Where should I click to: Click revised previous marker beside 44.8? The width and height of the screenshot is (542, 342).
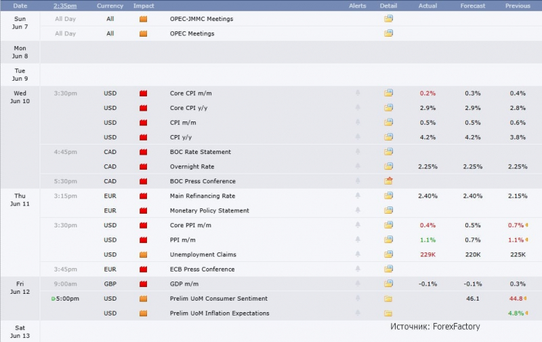pos(526,298)
